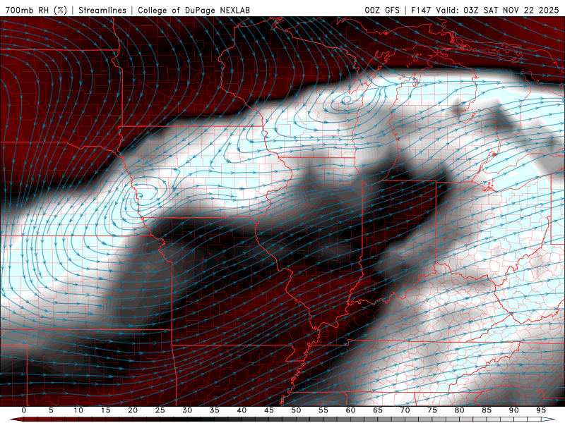Click the color scale label "80"
The width and height of the screenshot is (565, 423).
click(459, 410)
